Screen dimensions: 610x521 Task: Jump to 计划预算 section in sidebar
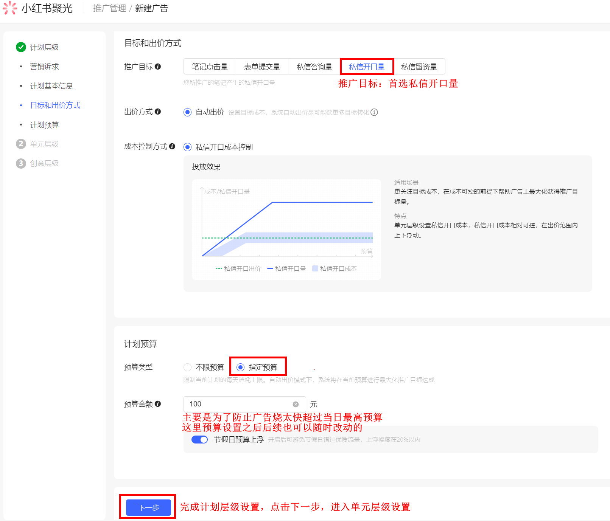44,125
